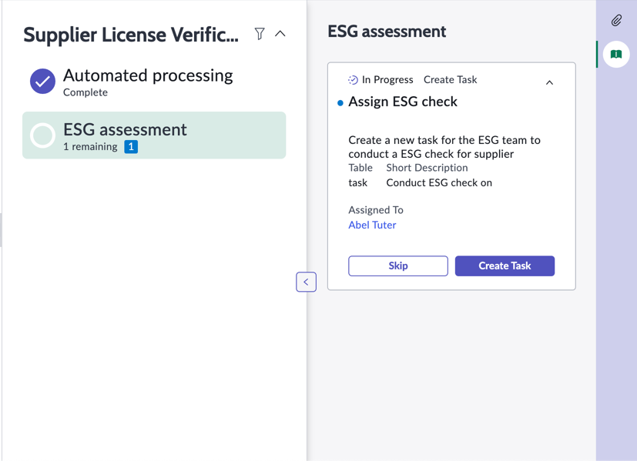637x461 pixels.
Task: Open attachments via the paperclip icon
Action: pyautogui.click(x=616, y=21)
